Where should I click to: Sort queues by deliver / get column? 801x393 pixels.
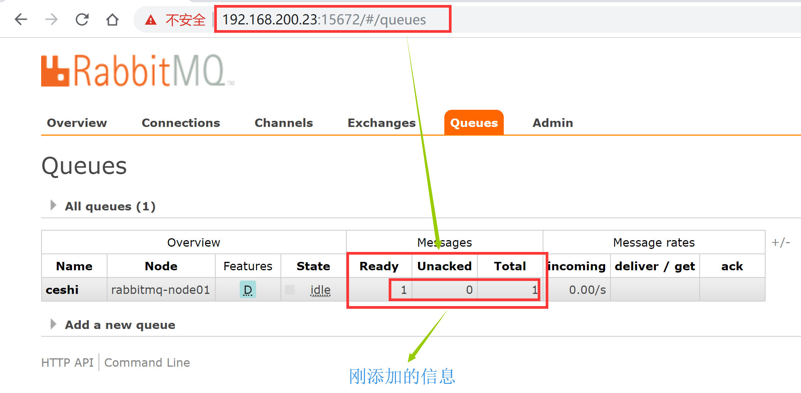point(655,266)
